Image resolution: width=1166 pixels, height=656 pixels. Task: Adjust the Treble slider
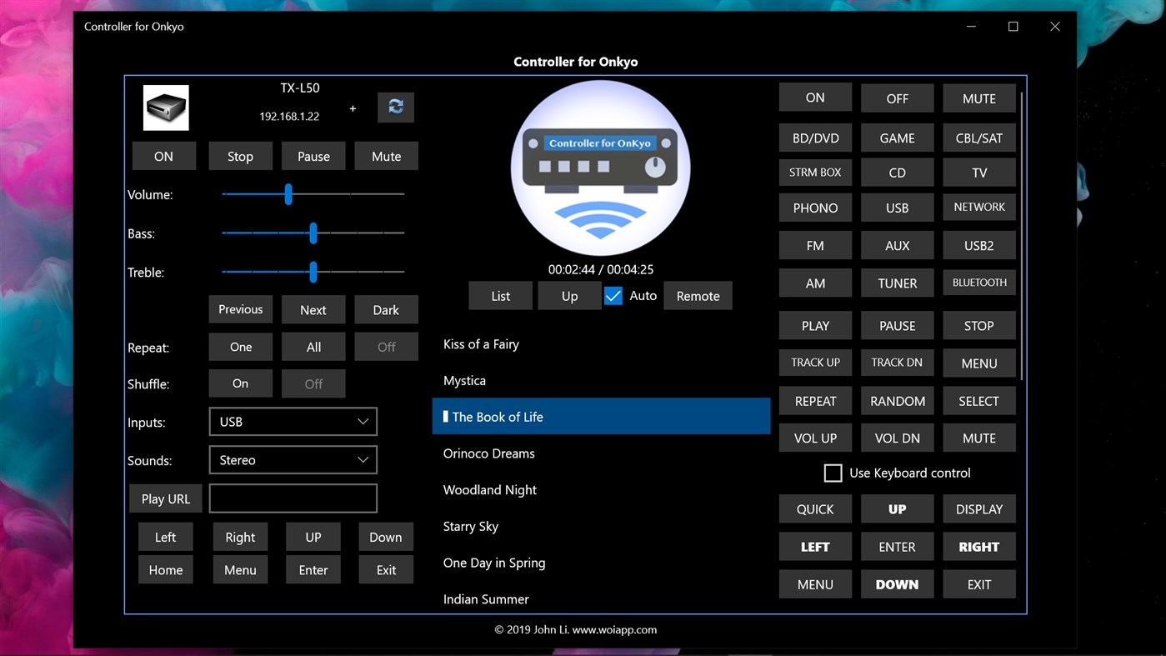313,272
